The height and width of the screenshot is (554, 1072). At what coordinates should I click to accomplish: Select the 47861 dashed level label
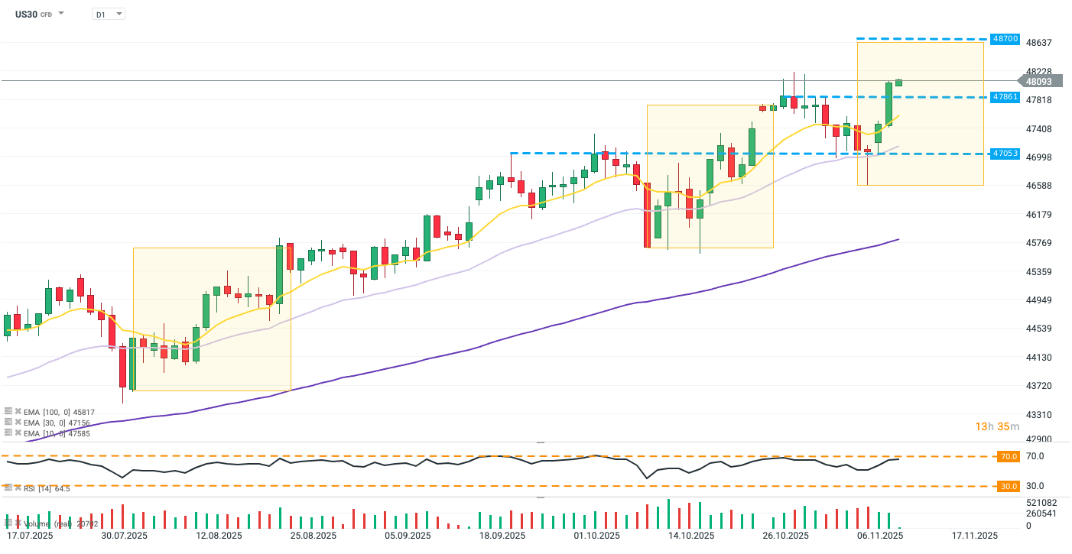[1003, 97]
